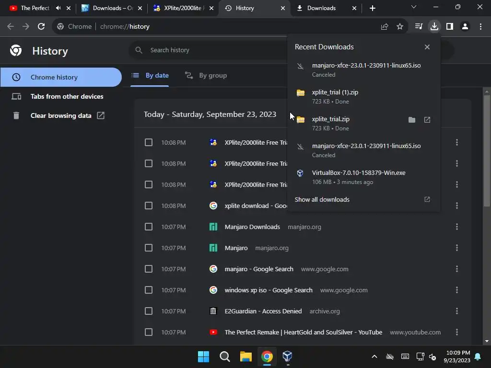This screenshot has width=491, height=368.
Task: Open the notifications bell in taskbar
Action: point(478,356)
